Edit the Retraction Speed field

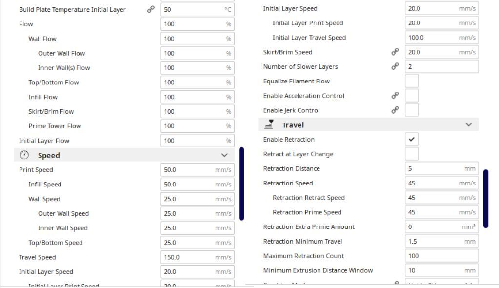(x=442, y=183)
